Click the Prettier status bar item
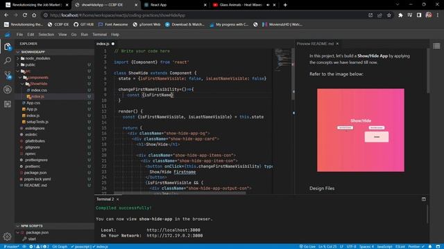 416,246
